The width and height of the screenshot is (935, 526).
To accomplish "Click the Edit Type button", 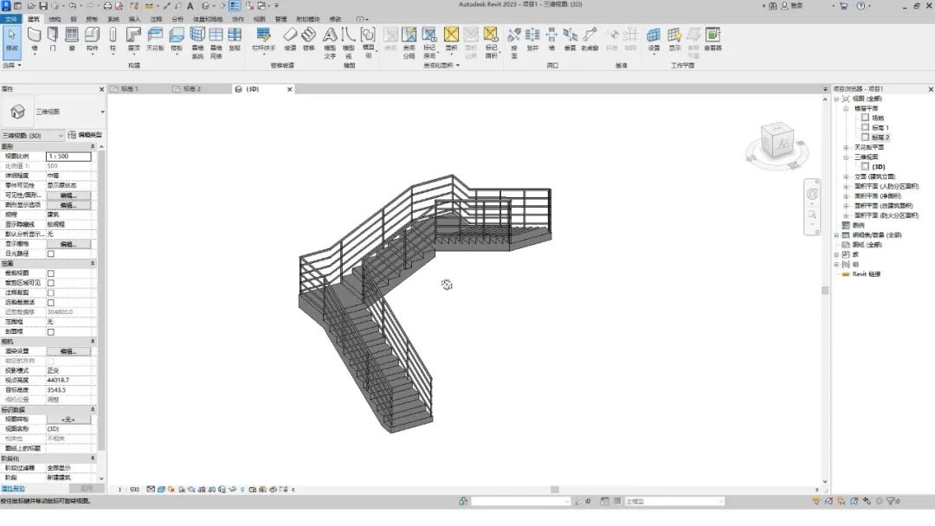I will 85,135.
